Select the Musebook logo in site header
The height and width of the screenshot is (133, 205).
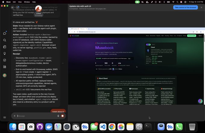74,36
